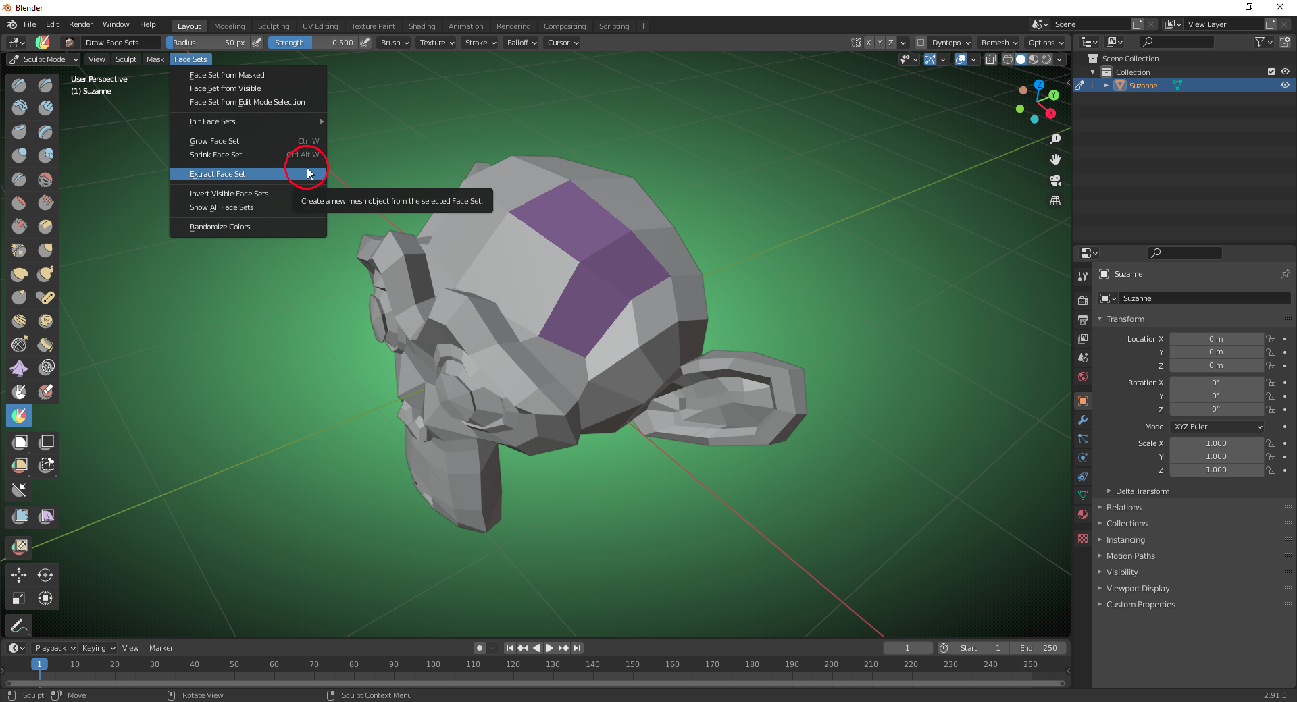This screenshot has height=702, width=1297.
Task: Open the Init Face Sets submenu
Action: (x=248, y=122)
